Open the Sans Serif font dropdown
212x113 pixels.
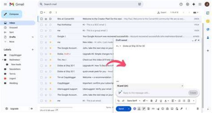pos(134,101)
